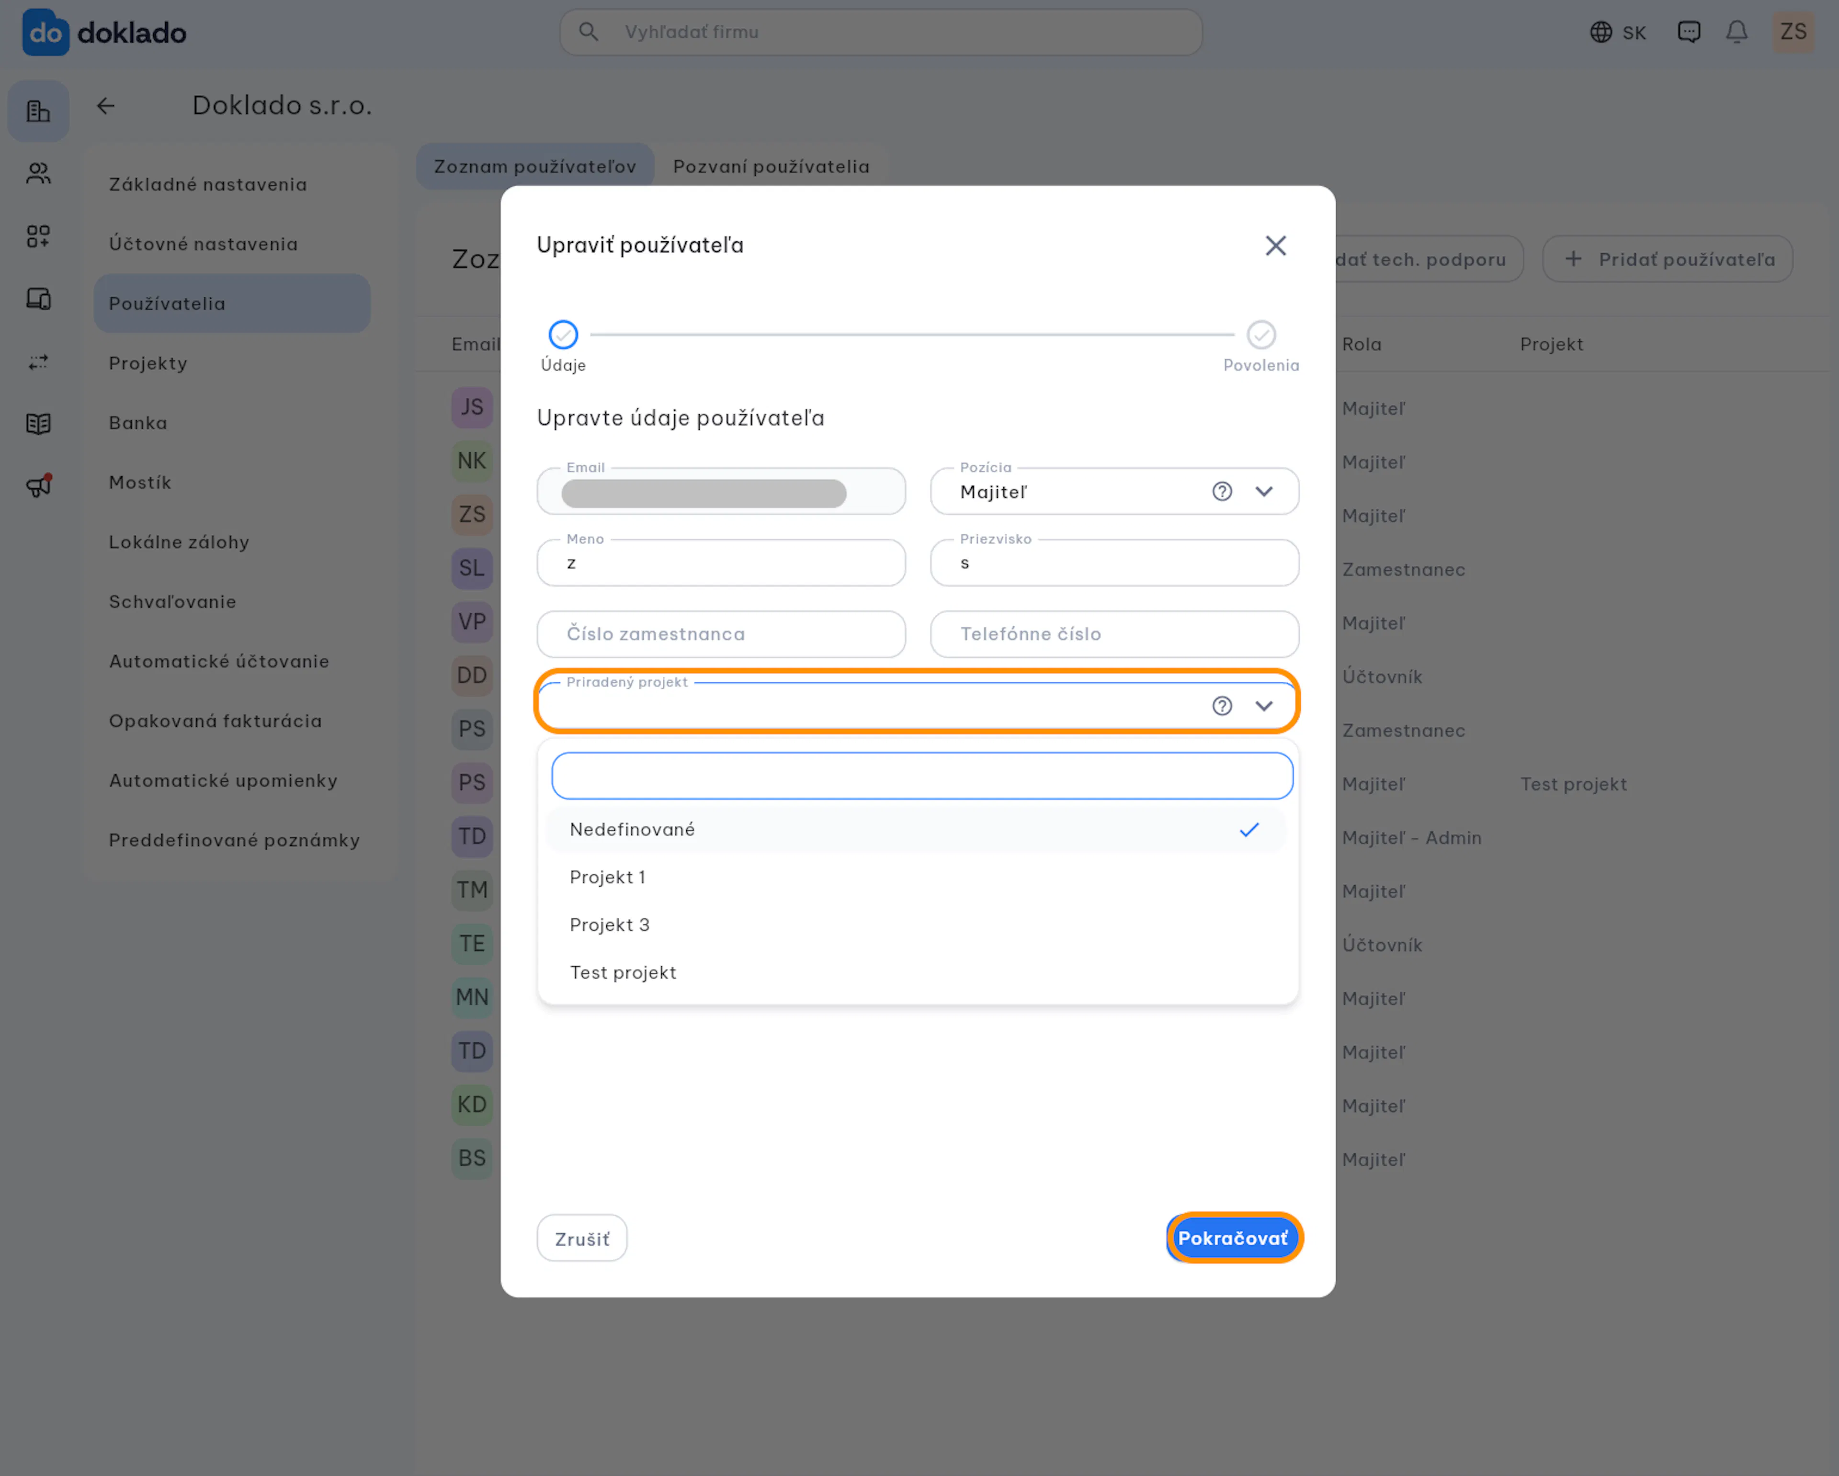Image resolution: width=1839 pixels, height=1476 pixels.
Task: Open Používatelia menu item
Action: click(x=232, y=304)
